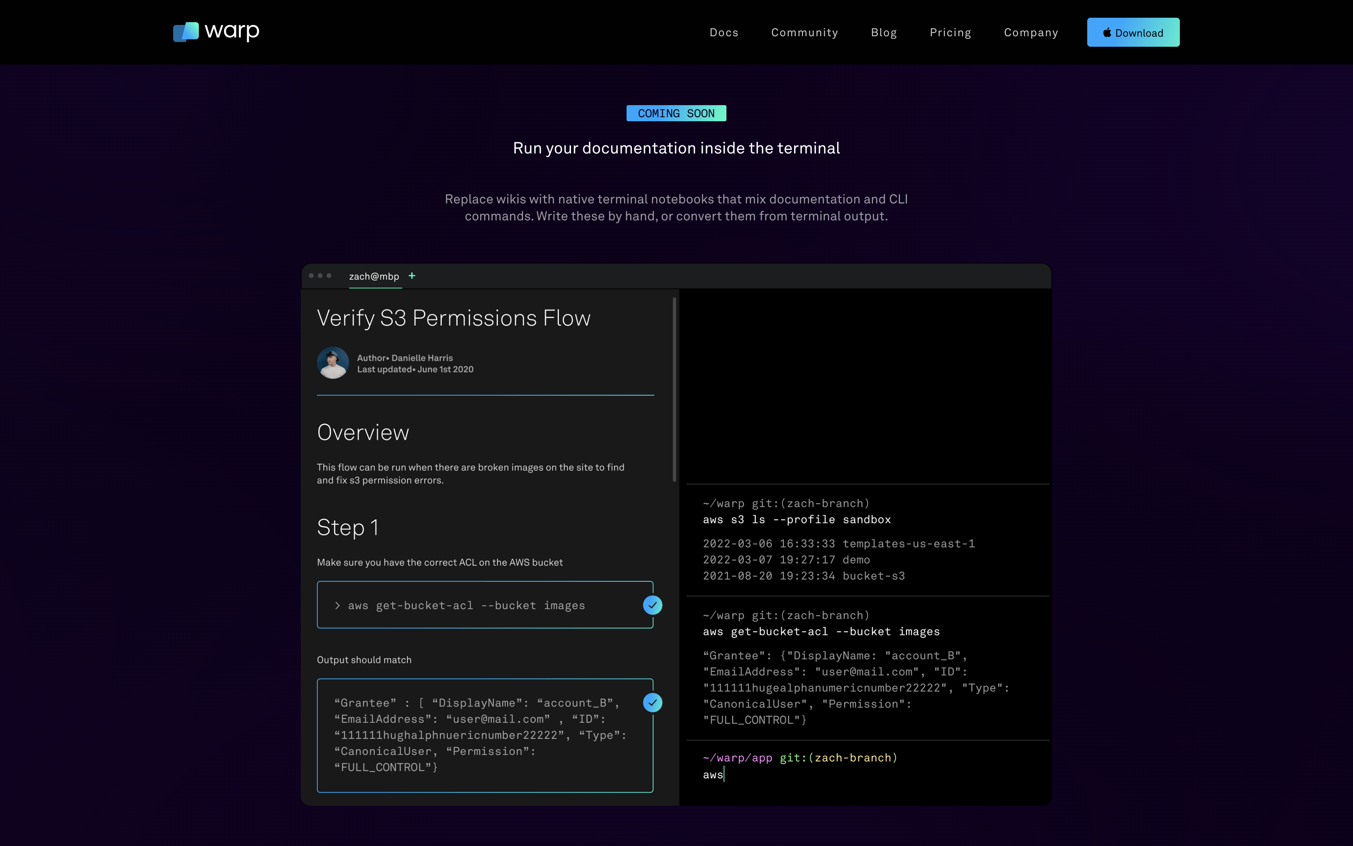Click the 'bucket-s3' output row

click(803, 576)
